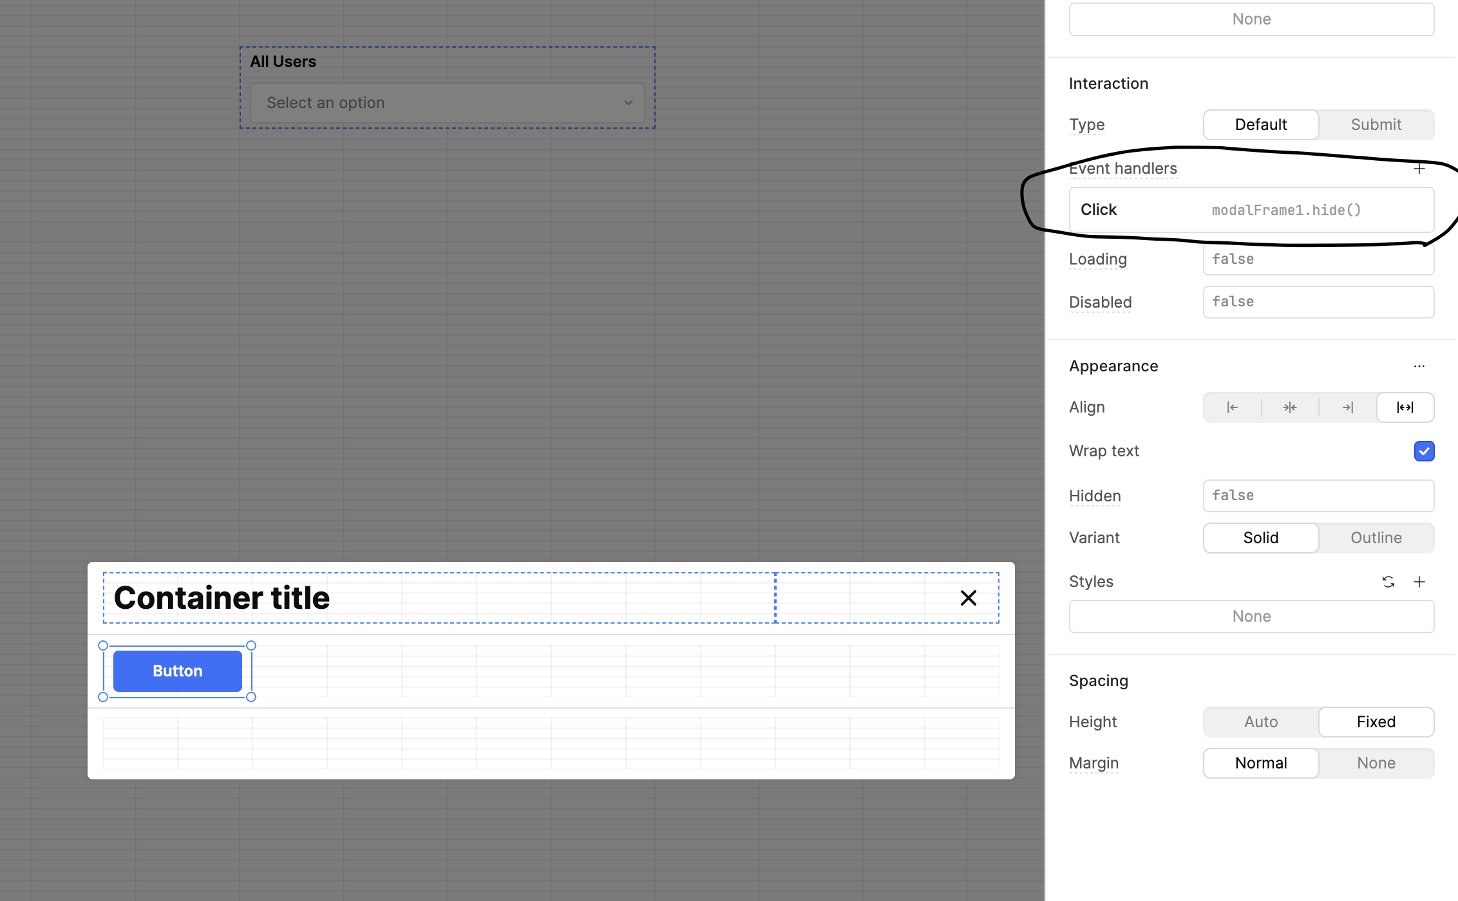Set Height to Auto
Viewport: 1458px width, 901px height.
(1260, 722)
